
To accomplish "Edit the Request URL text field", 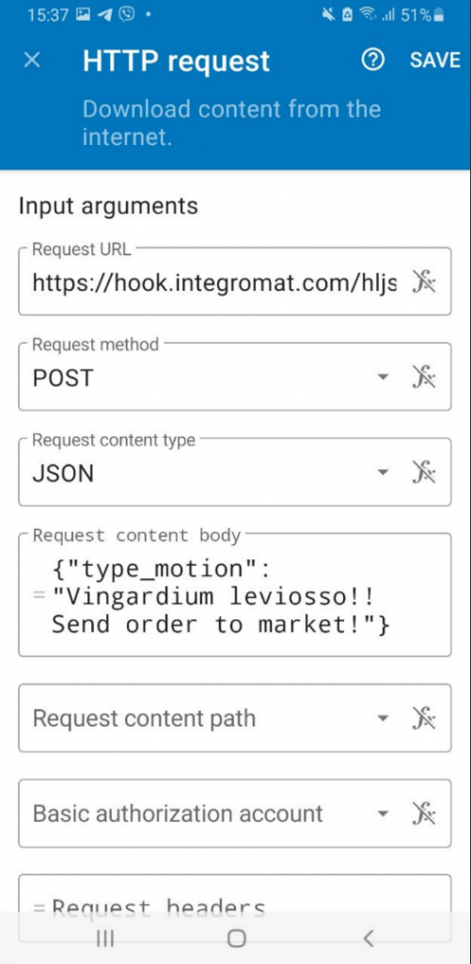I will [x=215, y=282].
